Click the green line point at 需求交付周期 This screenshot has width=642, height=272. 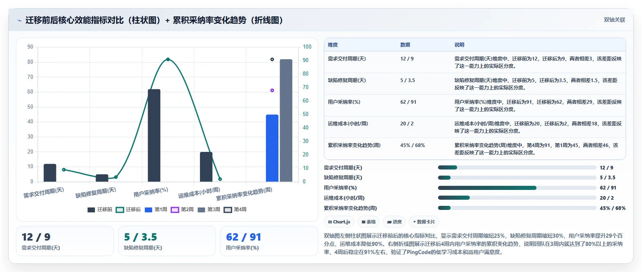tap(64, 169)
